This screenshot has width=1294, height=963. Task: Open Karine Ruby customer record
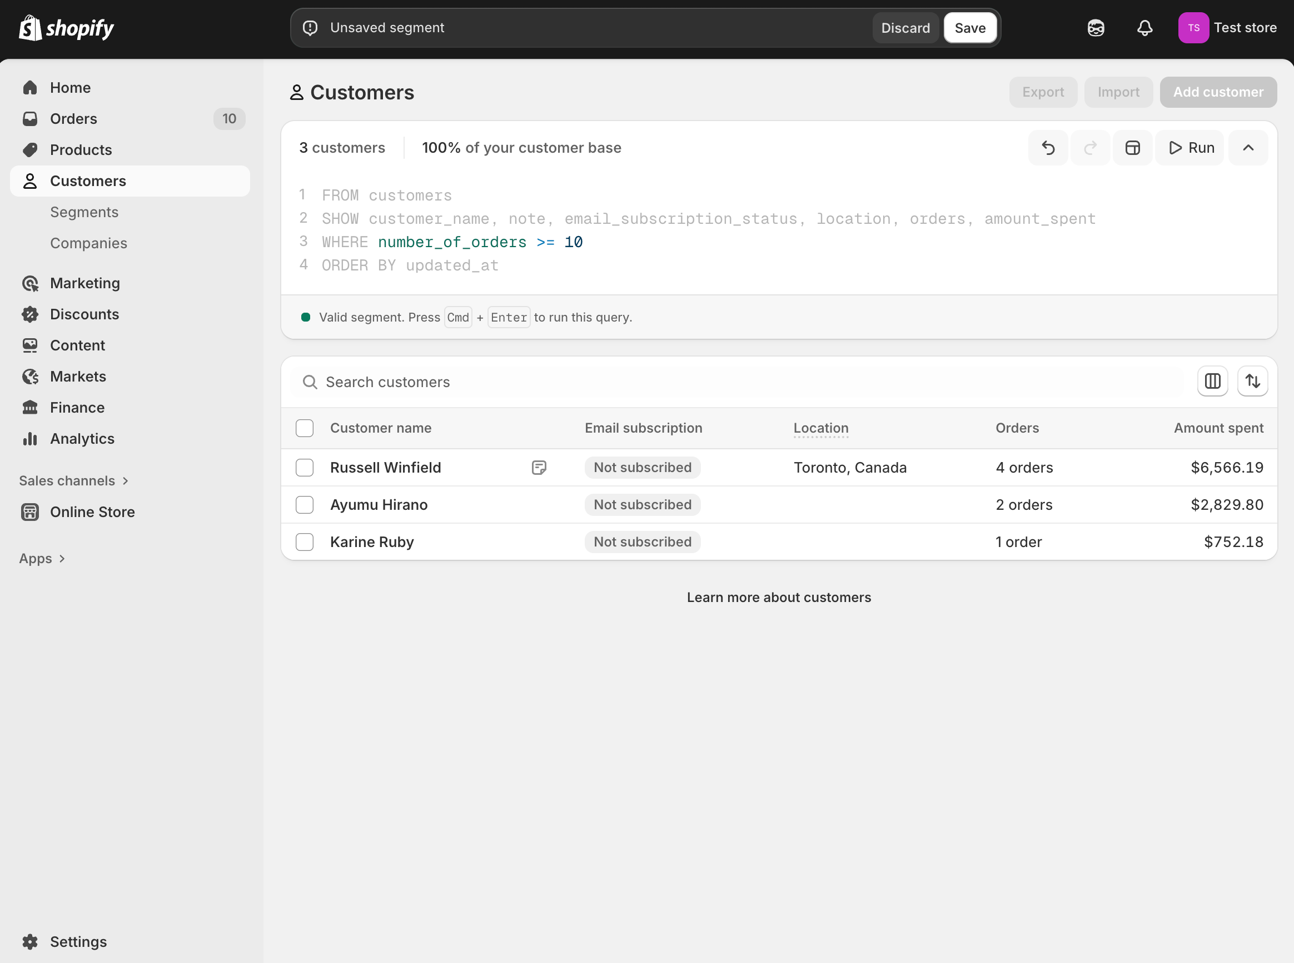tap(372, 542)
